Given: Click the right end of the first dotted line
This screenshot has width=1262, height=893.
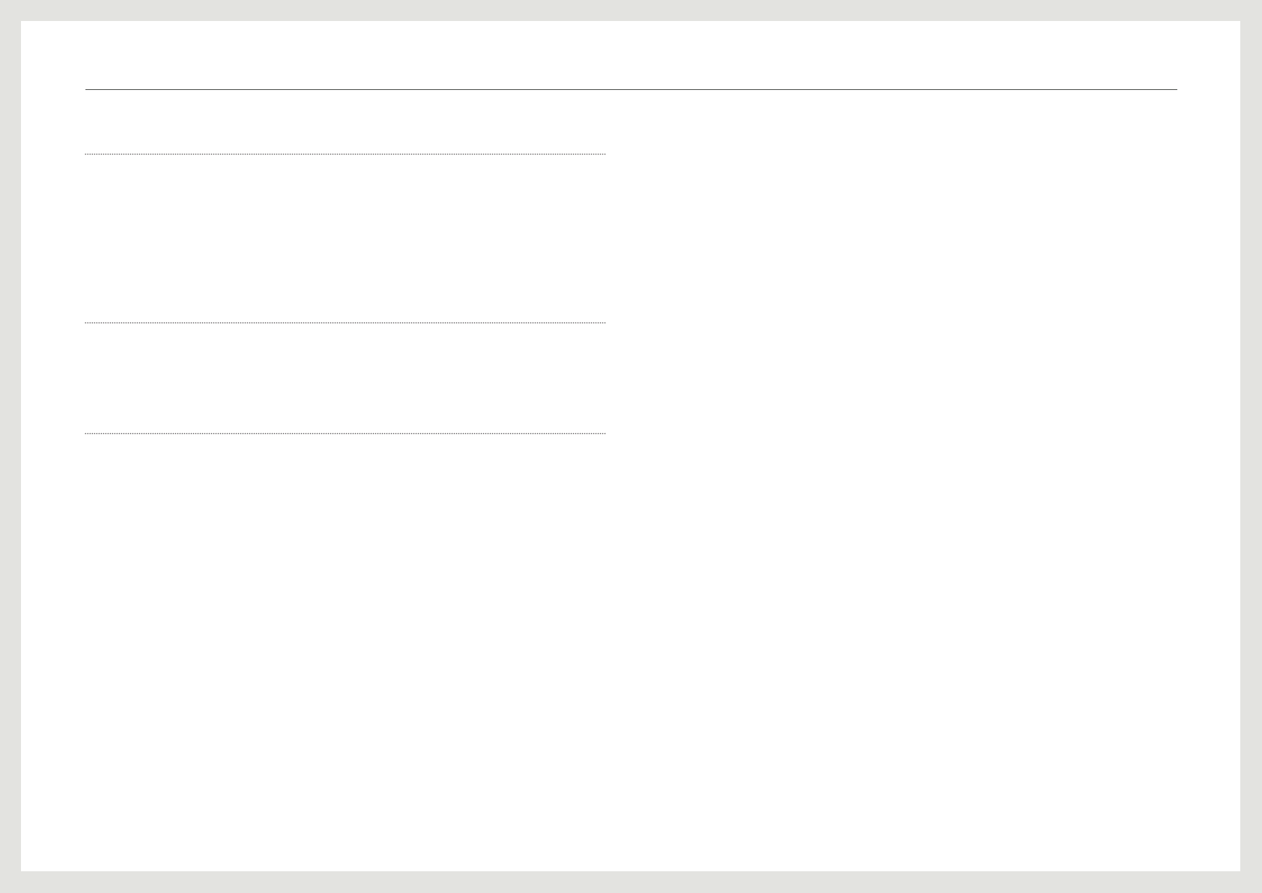Looking at the screenshot, I should (603, 154).
